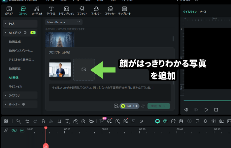Image resolution: width=231 pixels, height=148 pixels.
Task: Switch to the ストック stock tab
Action: tap(23, 11)
